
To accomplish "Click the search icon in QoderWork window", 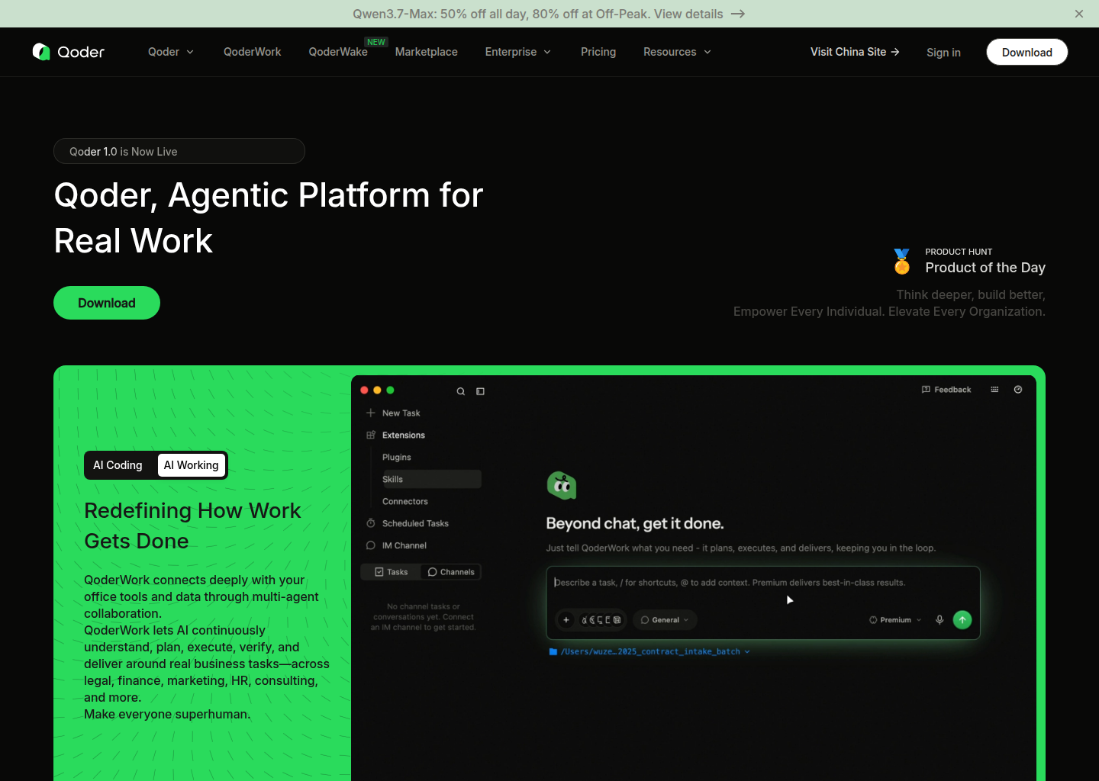I will pos(461,391).
